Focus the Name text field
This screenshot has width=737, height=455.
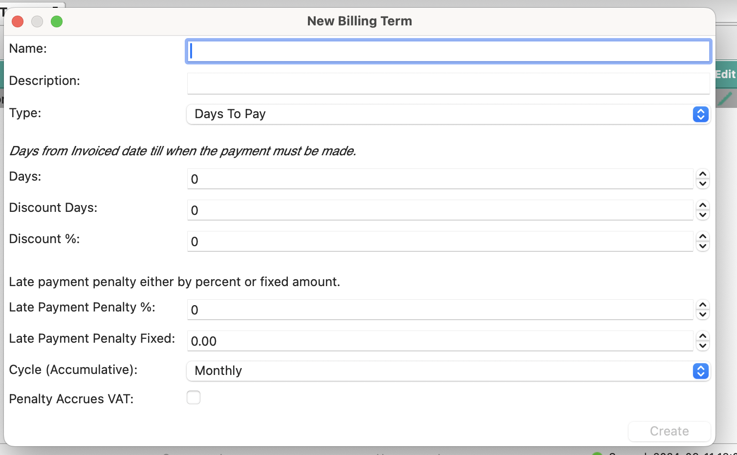click(x=448, y=51)
